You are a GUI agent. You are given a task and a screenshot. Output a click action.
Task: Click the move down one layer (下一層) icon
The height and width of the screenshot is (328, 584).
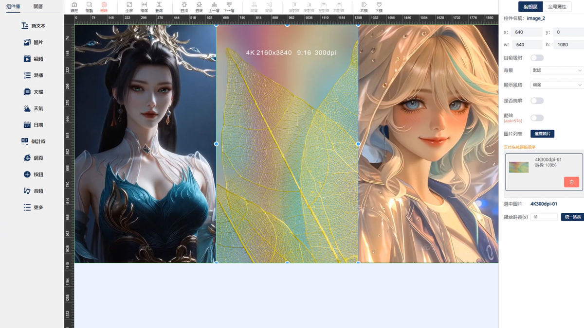[229, 6]
